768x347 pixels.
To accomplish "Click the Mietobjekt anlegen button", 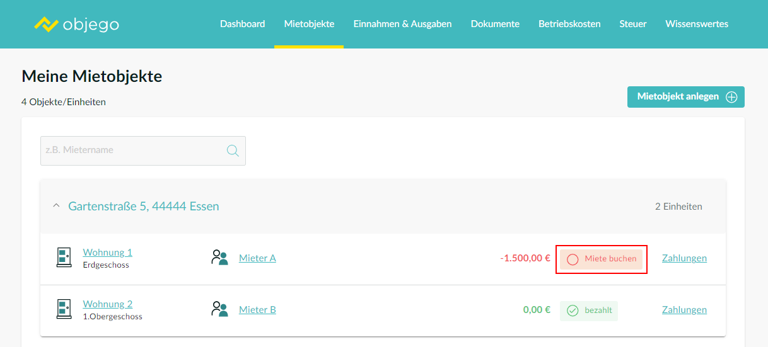I will pos(686,97).
